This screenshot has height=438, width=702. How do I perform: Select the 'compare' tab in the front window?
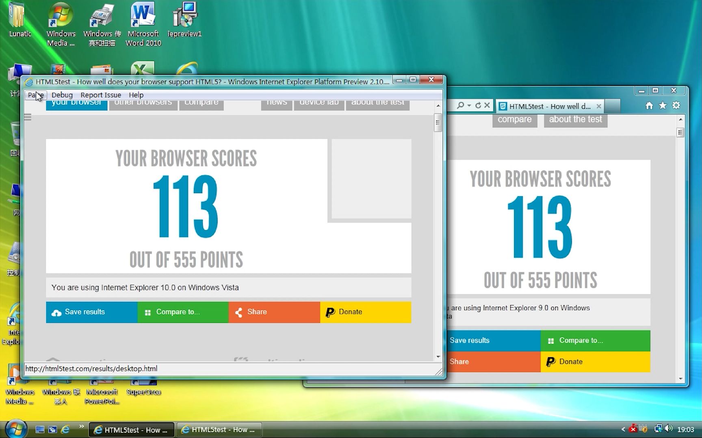pyautogui.click(x=201, y=105)
